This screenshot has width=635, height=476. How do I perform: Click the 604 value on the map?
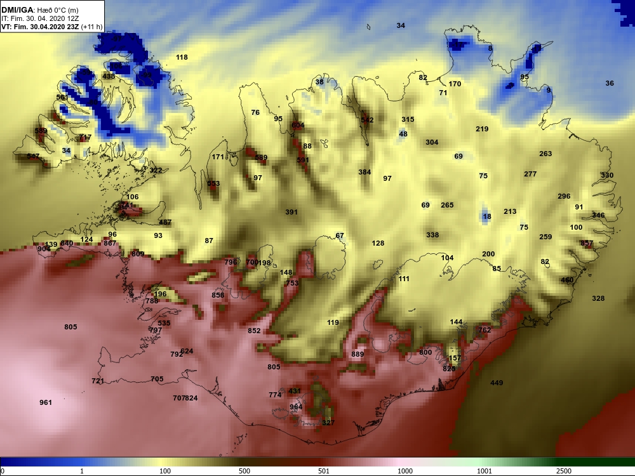tap(298, 126)
